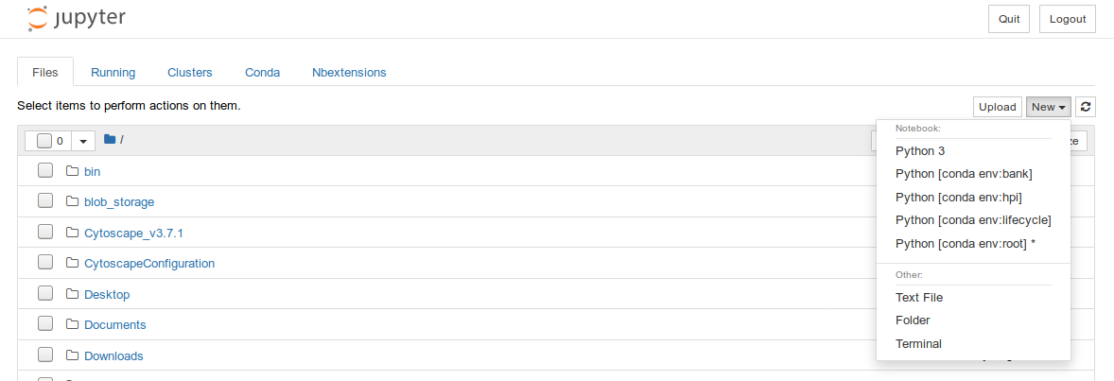1114x381 pixels.
Task: Click the folder icon beside Downloads
Action: tap(72, 355)
